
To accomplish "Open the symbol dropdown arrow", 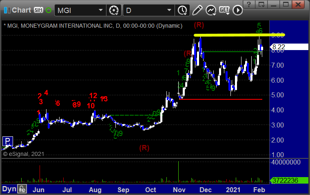I will pos(101,10).
